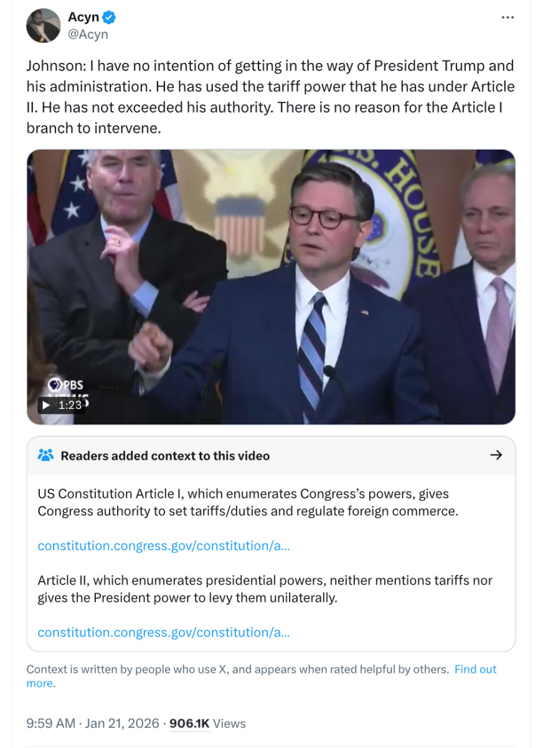Click the "Readers added context to this video" heading
Viewport: 543px width, 748px height.
click(165, 456)
